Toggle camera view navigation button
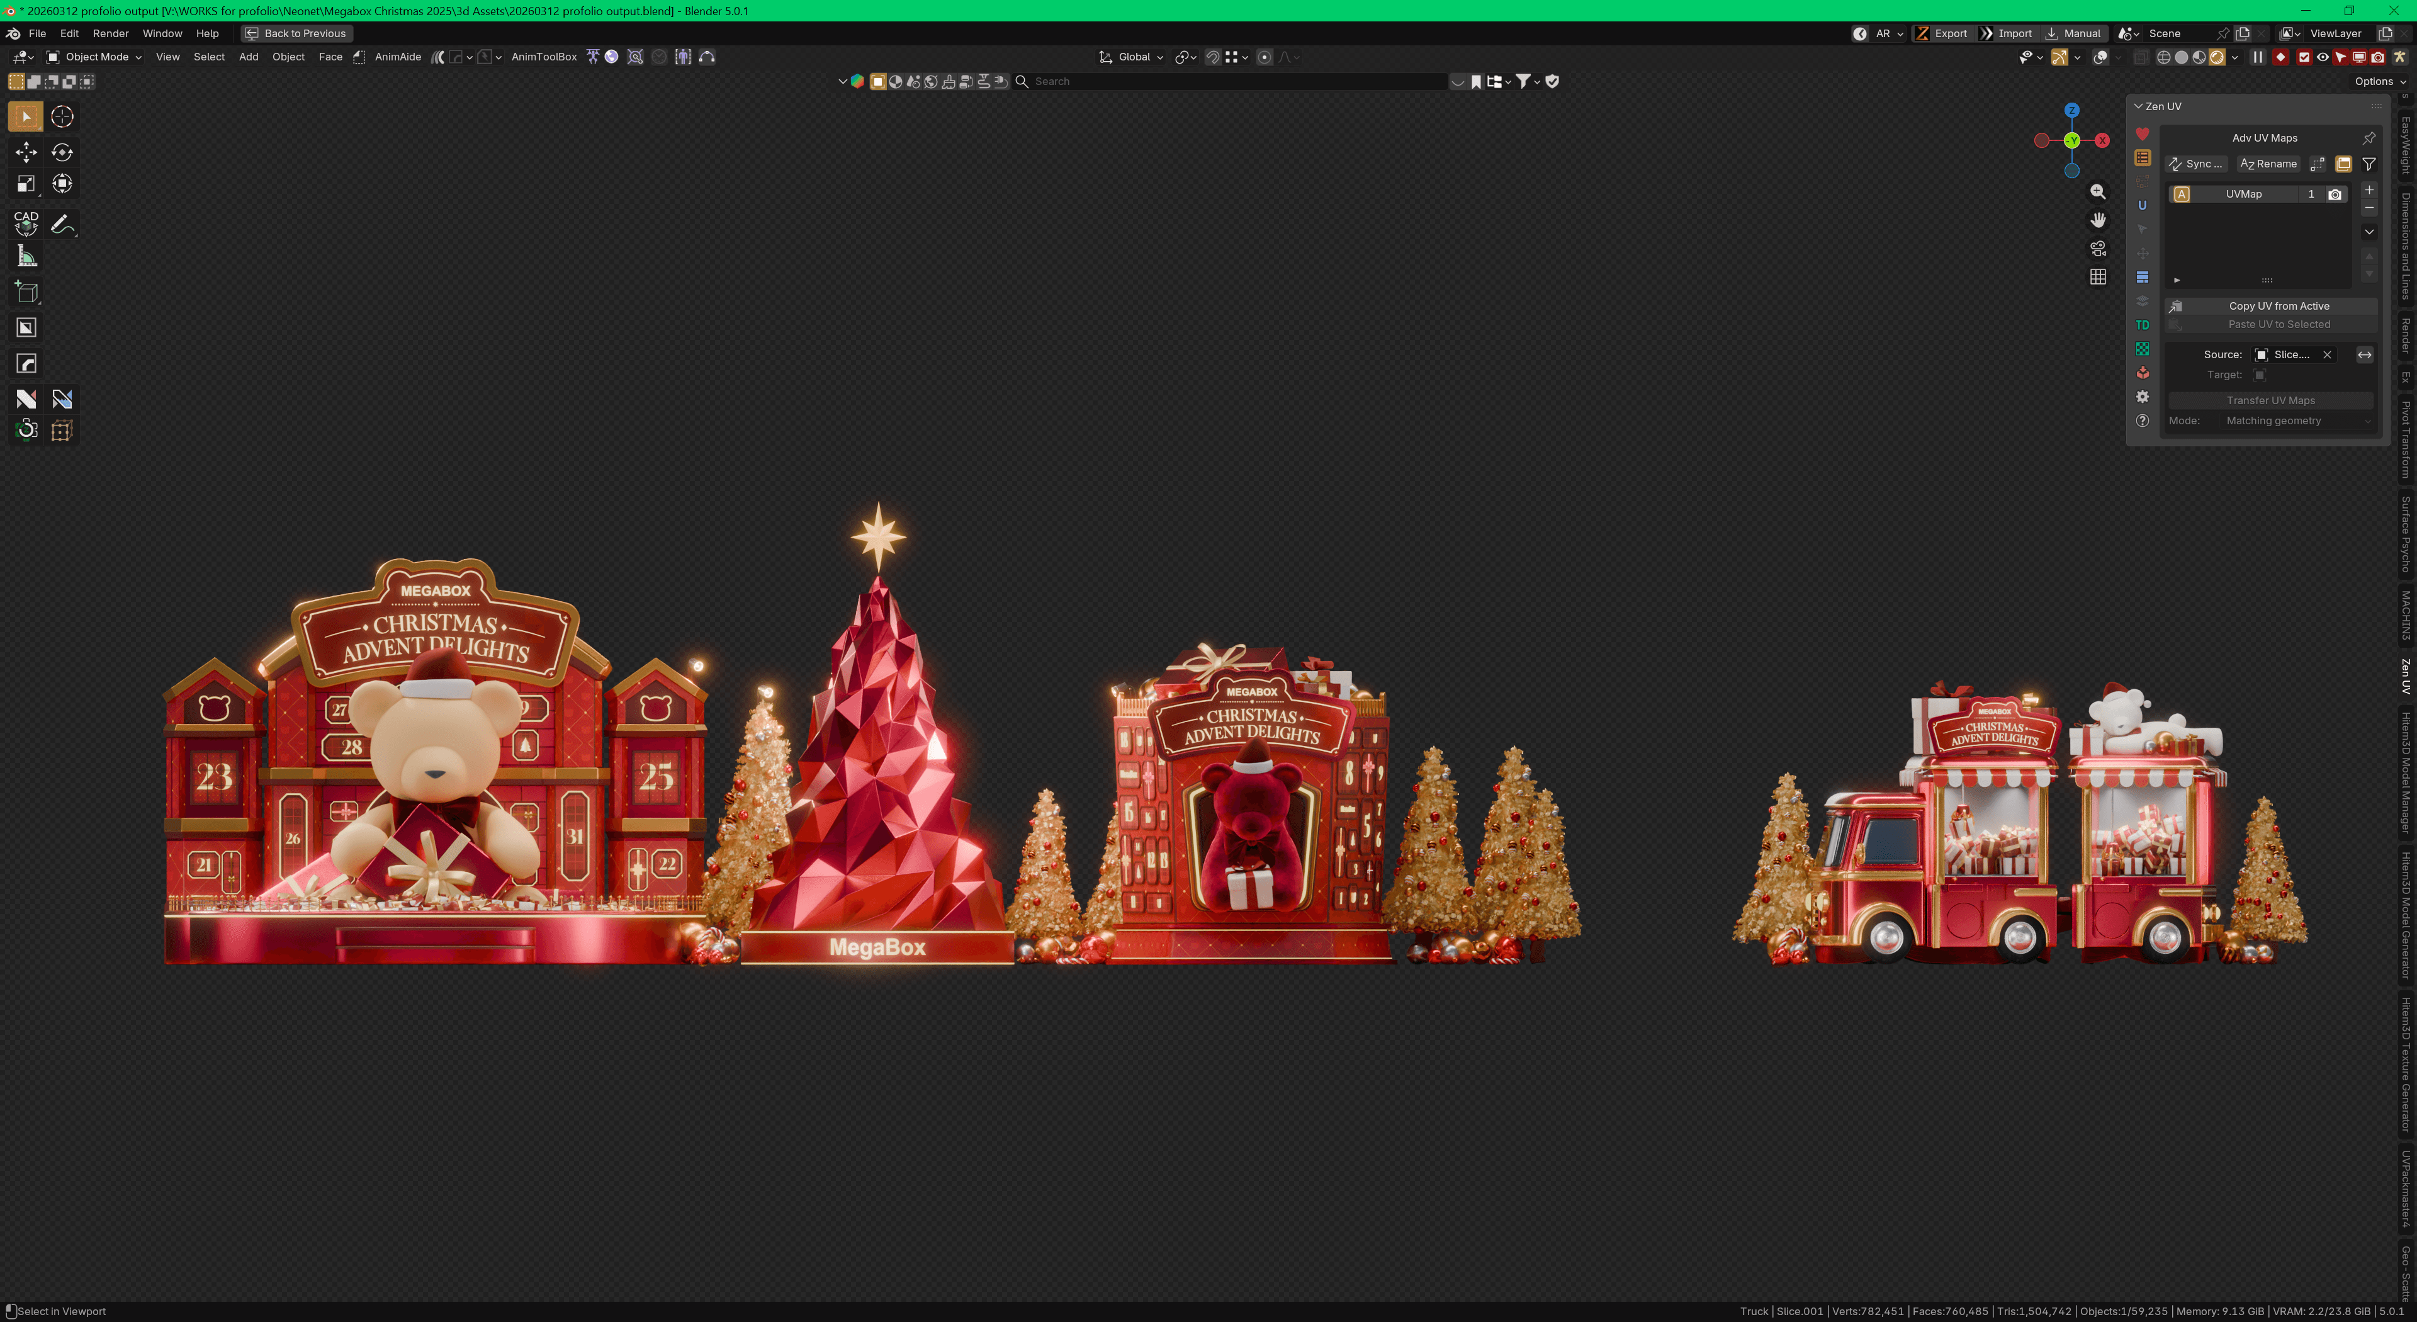 click(x=2098, y=249)
